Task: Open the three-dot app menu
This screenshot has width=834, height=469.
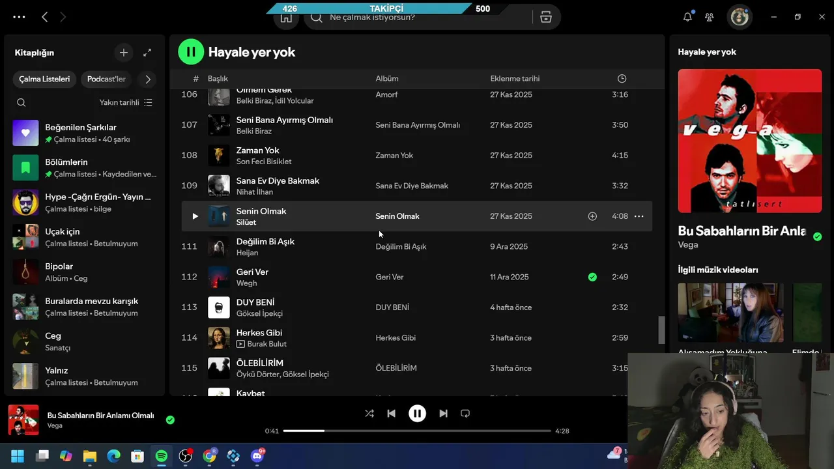Action: (19, 17)
